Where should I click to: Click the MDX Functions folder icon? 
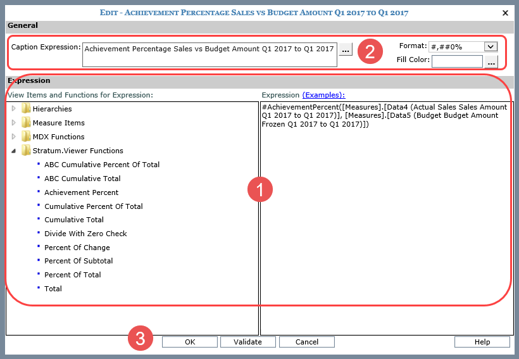[x=26, y=137]
